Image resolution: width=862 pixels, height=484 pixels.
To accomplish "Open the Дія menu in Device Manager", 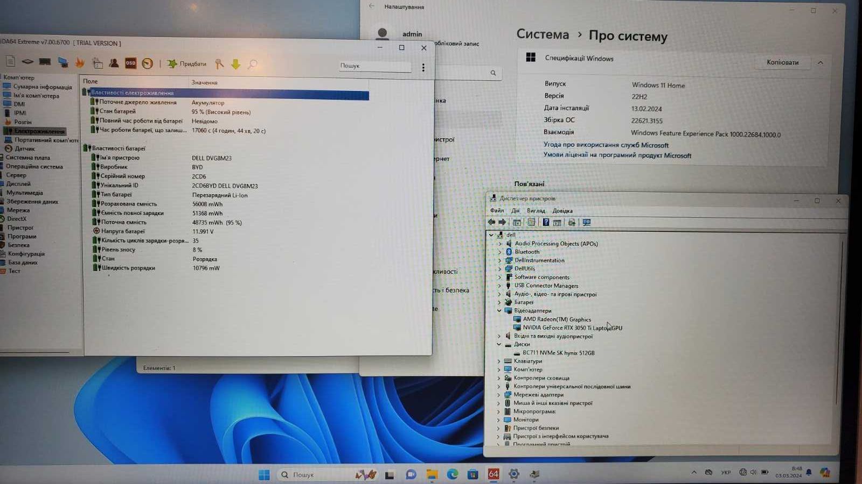I will 516,211.
